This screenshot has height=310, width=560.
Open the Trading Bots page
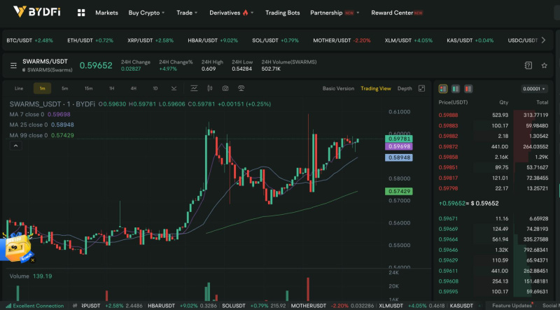point(282,13)
